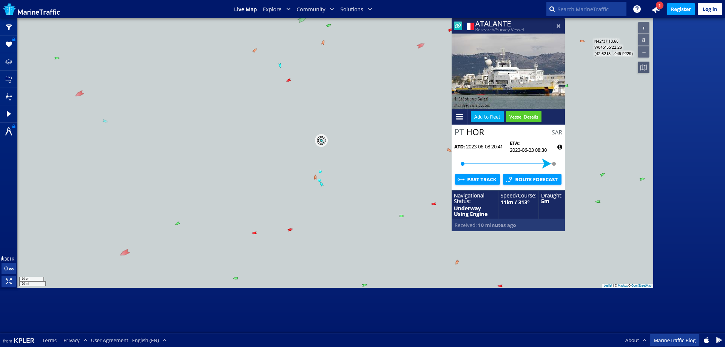725x347 pixels.
Task: Open Vessel Details button
Action: pyautogui.click(x=523, y=117)
